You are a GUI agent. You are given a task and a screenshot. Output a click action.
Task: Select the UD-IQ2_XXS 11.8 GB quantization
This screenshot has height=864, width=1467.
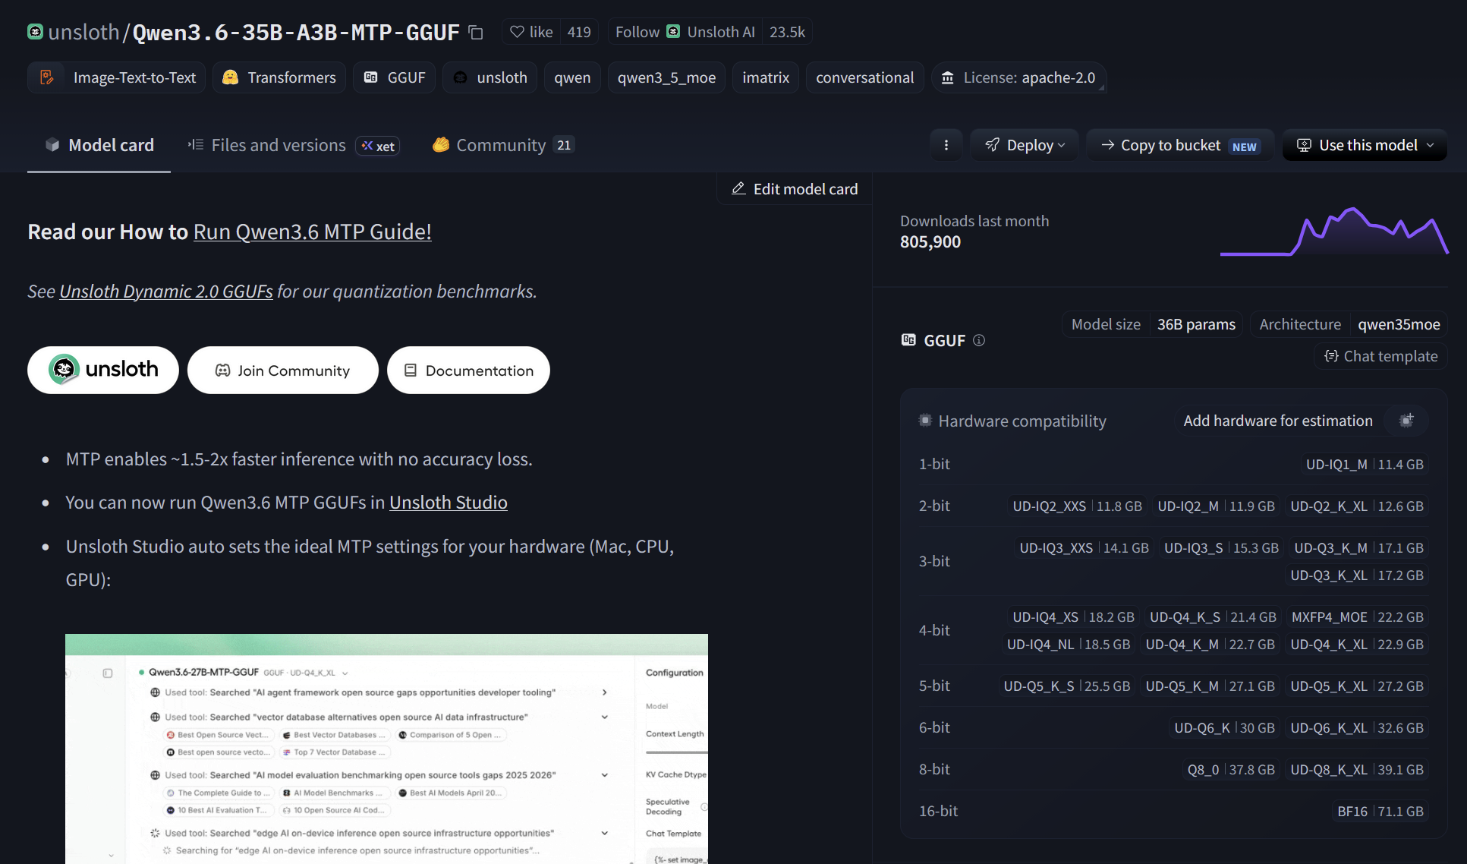click(x=1077, y=506)
